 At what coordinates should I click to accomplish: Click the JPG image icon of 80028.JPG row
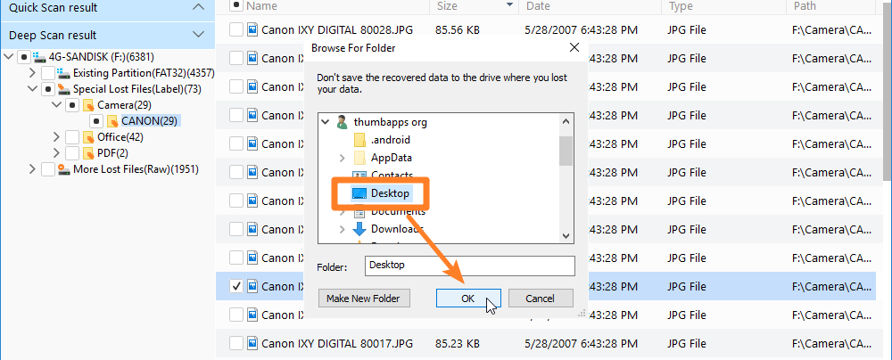pyautogui.click(x=253, y=29)
